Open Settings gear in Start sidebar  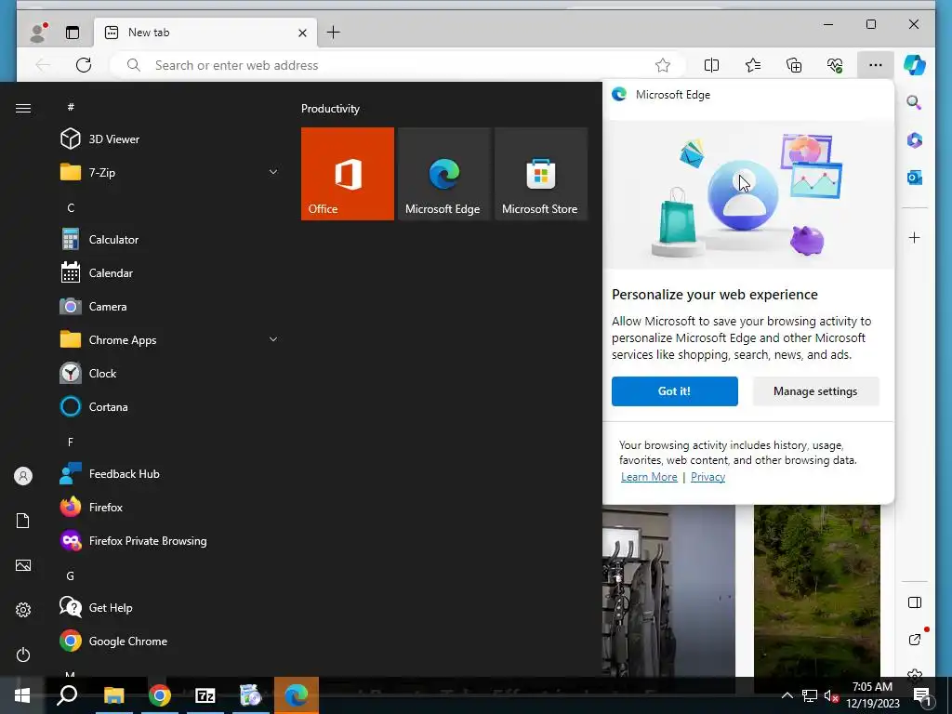23,610
